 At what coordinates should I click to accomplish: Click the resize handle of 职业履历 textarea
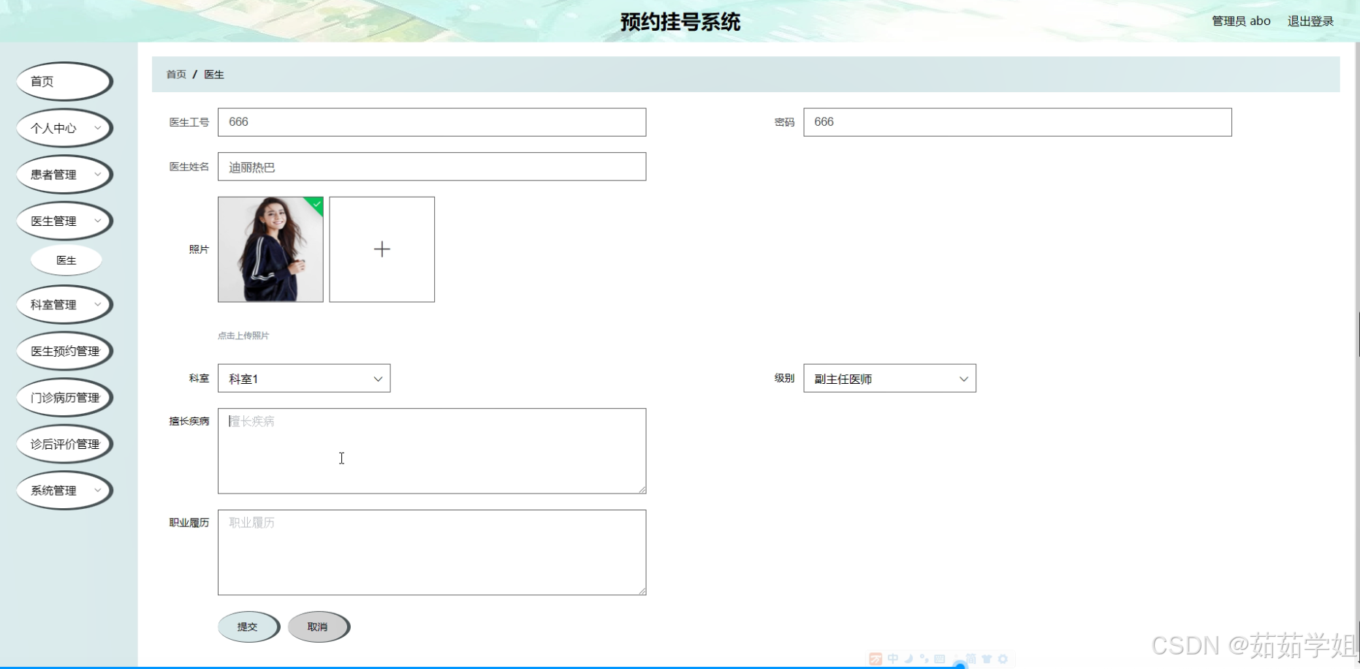tap(642, 591)
